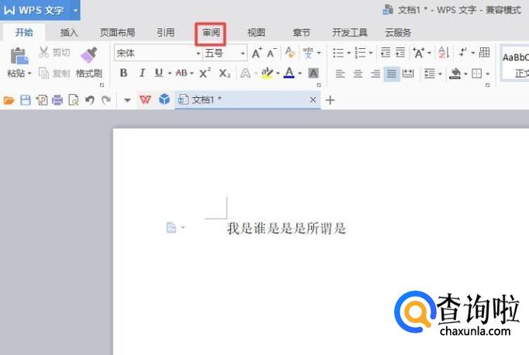Screen dimensions: 529x355
Task: Click the Subscript X₂ icon
Action: point(224,73)
